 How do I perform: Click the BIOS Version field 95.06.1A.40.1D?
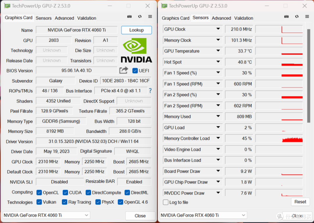76,71
